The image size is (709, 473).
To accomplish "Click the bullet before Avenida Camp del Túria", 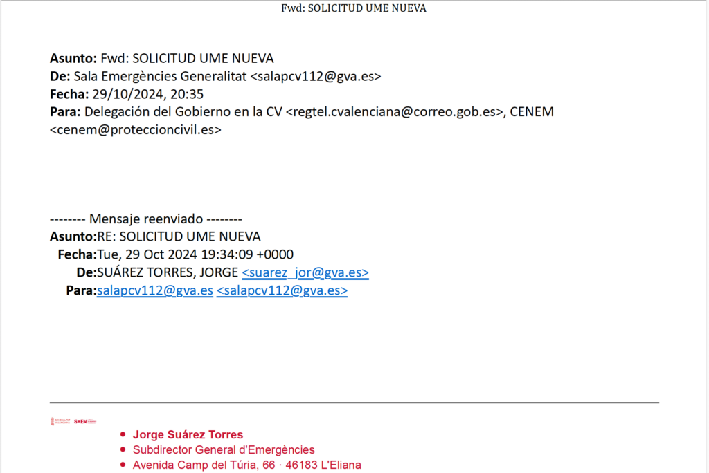I will (123, 465).
